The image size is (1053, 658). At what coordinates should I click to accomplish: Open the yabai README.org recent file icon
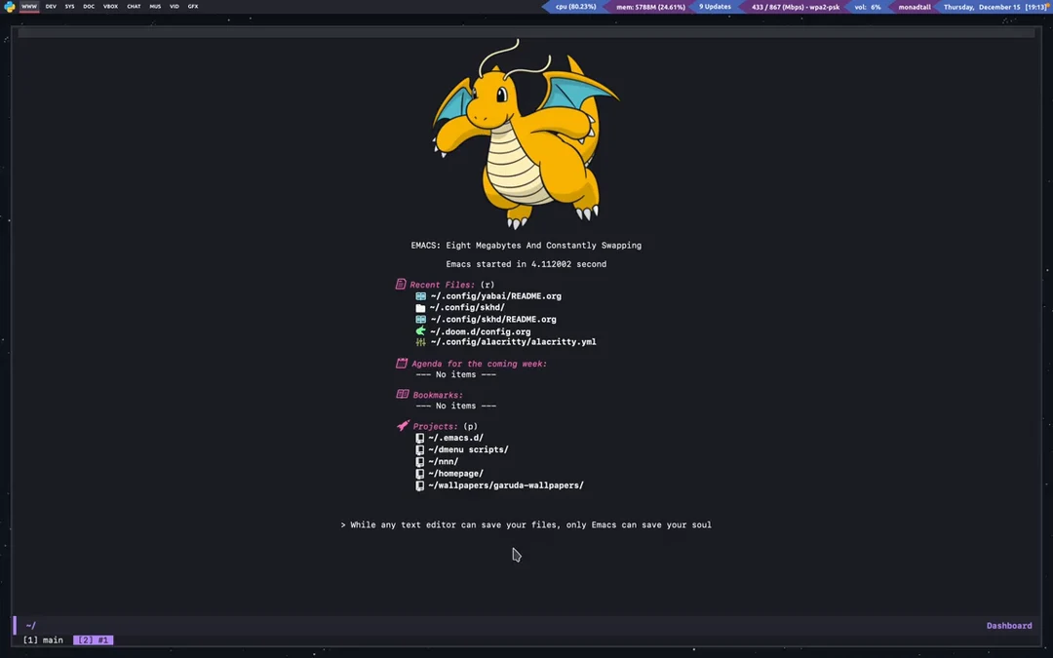click(420, 295)
